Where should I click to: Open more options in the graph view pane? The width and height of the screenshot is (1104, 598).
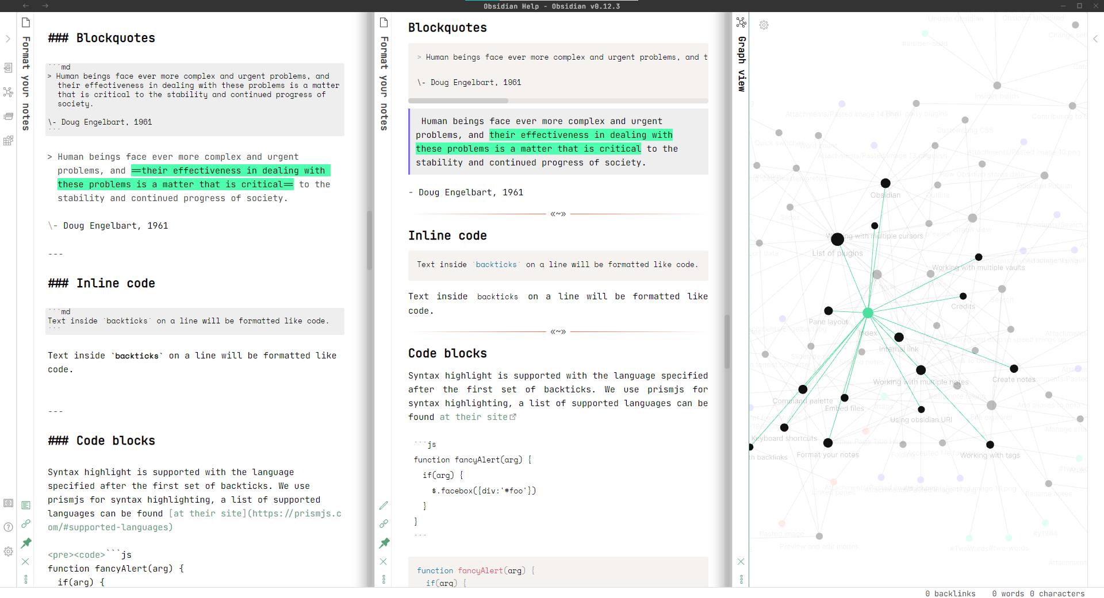pyautogui.click(x=741, y=579)
